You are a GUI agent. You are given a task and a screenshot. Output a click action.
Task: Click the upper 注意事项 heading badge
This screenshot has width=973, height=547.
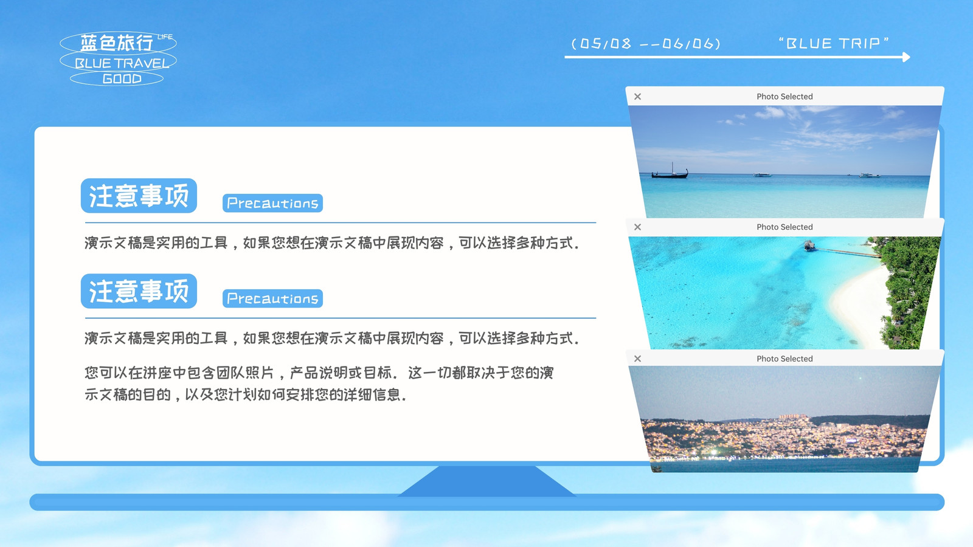pyautogui.click(x=139, y=196)
